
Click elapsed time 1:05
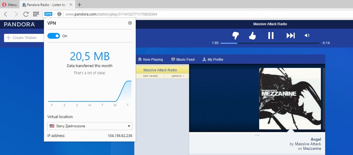coord(215,43)
